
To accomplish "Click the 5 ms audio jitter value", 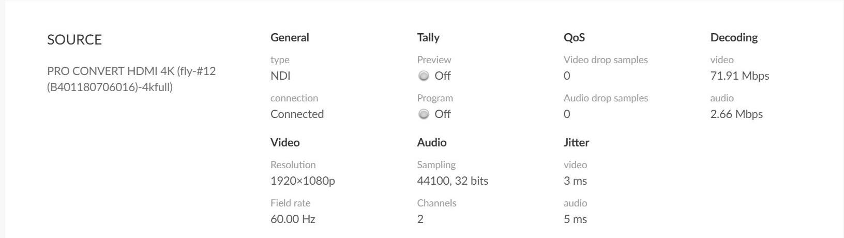I will [x=575, y=219].
